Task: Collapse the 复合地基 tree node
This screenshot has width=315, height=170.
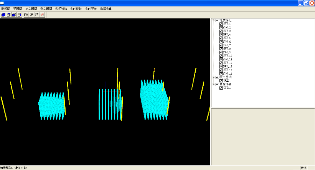Action: 214,84
